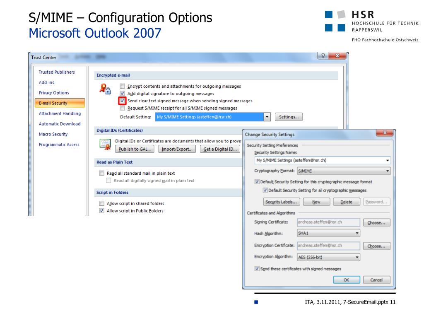Open the Default Setting dropdown

click(267, 117)
